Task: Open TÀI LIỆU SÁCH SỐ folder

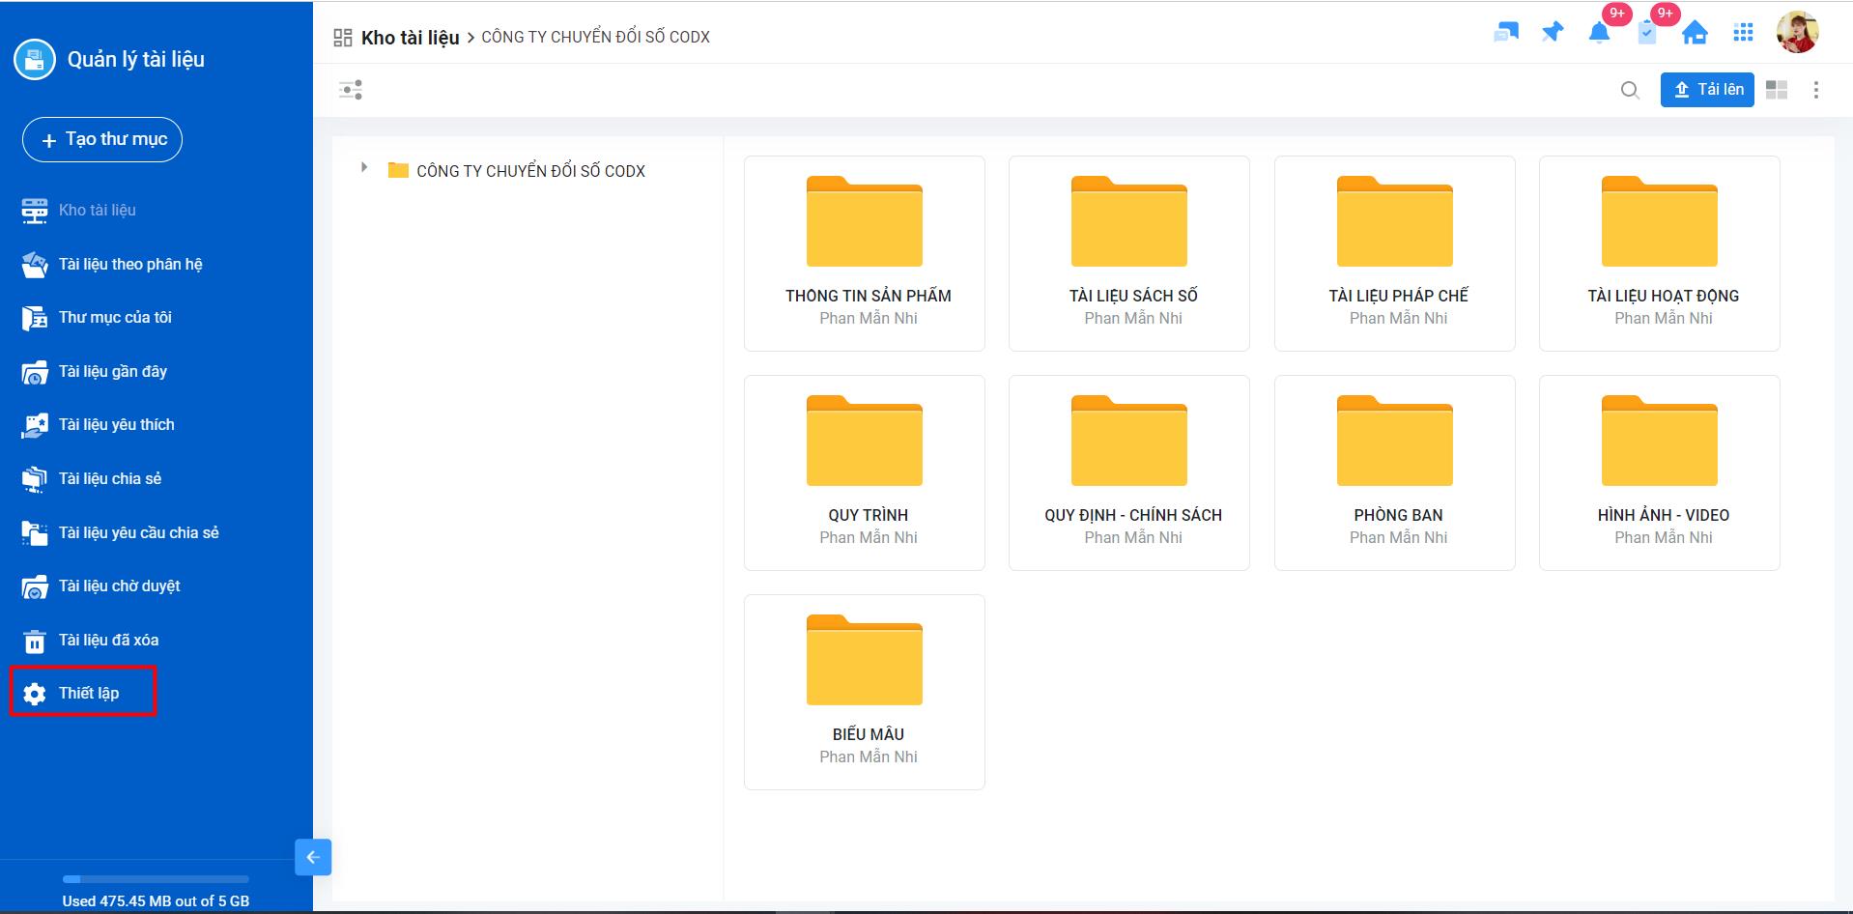Action: pyautogui.click(x=1129, y=253)
